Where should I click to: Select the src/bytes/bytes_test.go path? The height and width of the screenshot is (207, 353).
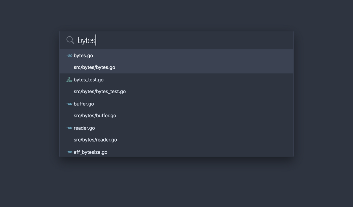[x=100, y=91]
